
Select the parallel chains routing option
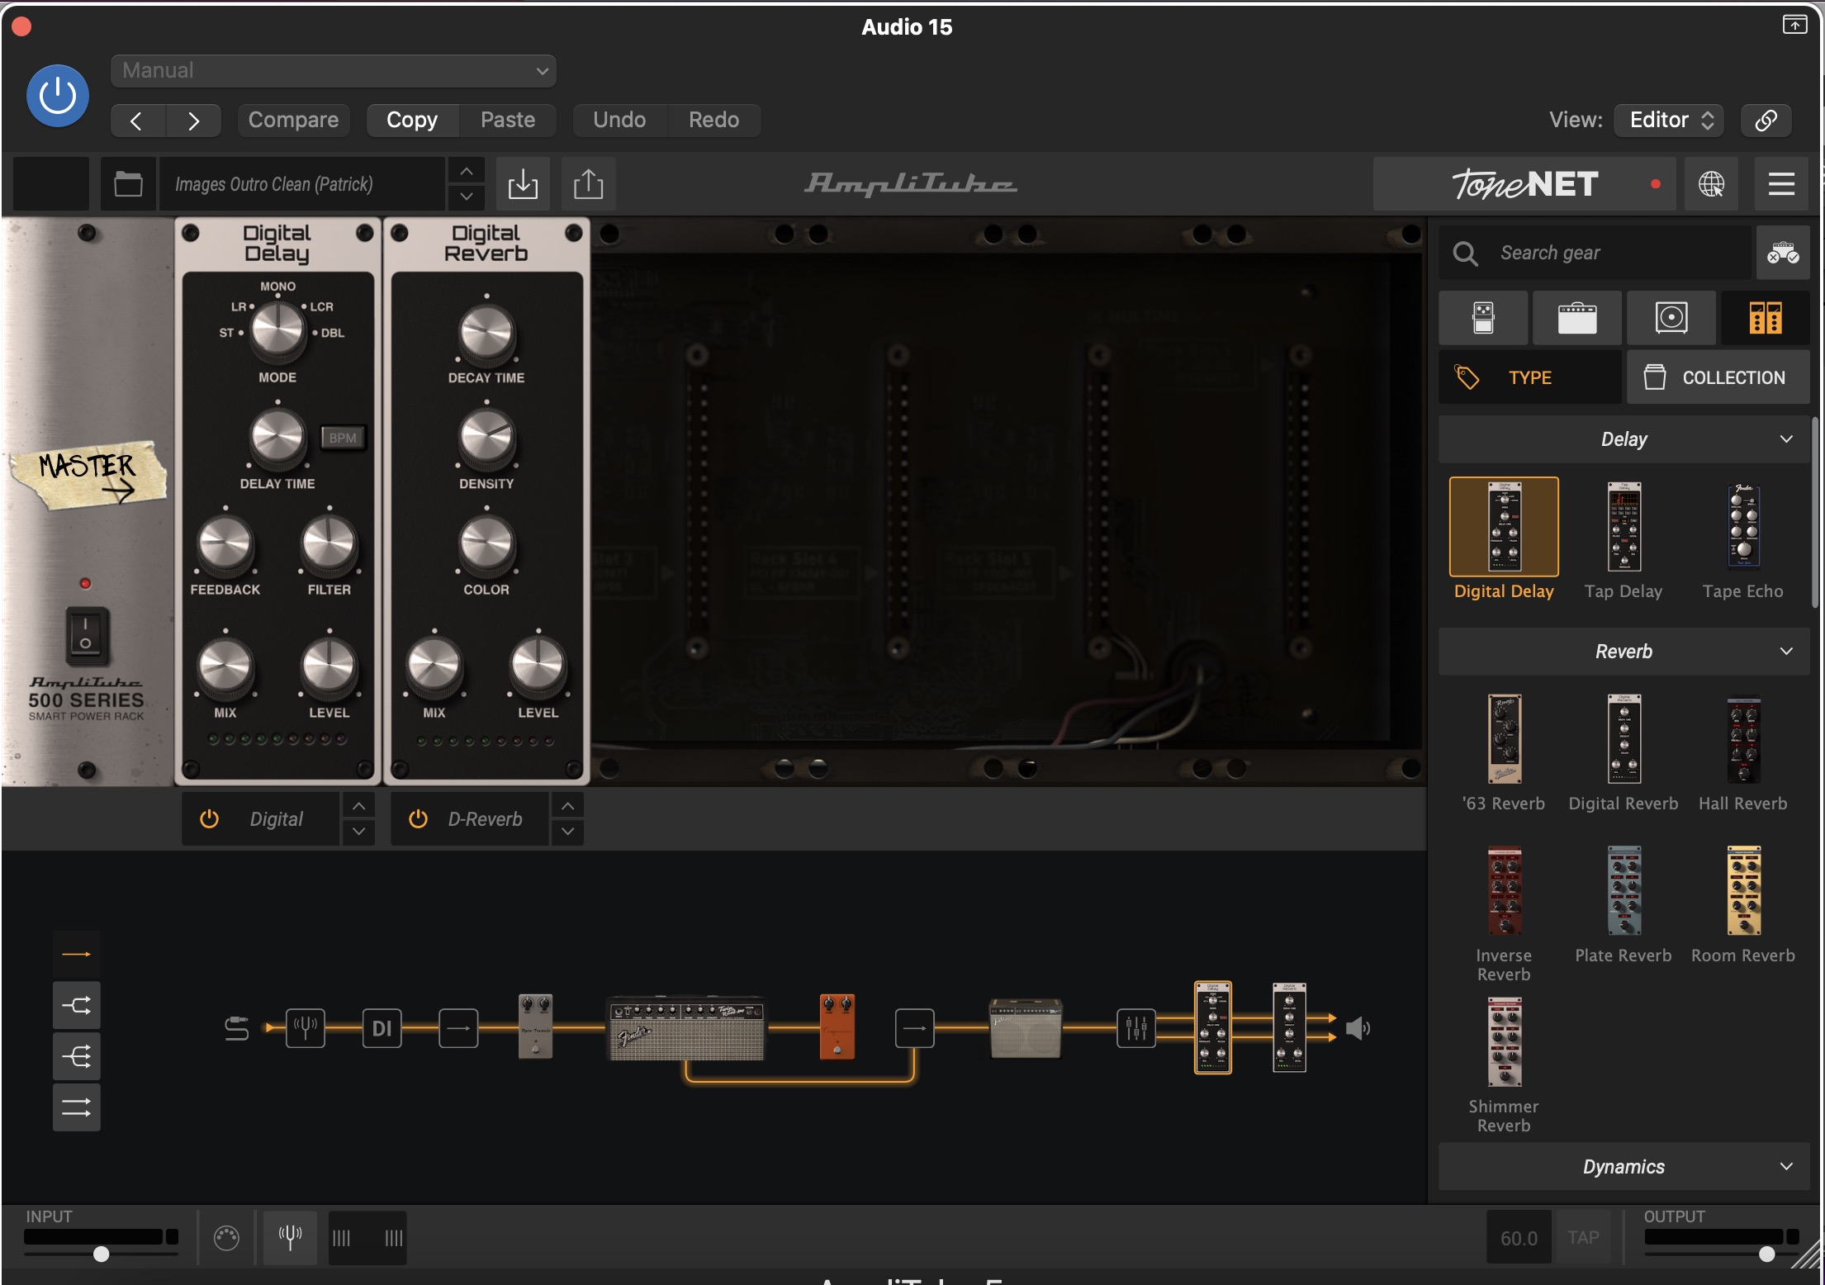coord(77,1107)
